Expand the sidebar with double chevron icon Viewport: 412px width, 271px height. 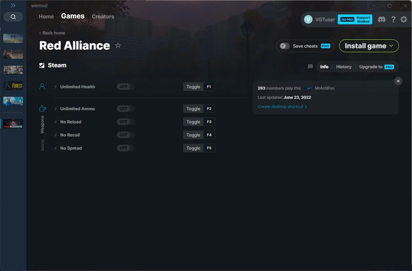(13, 6)
